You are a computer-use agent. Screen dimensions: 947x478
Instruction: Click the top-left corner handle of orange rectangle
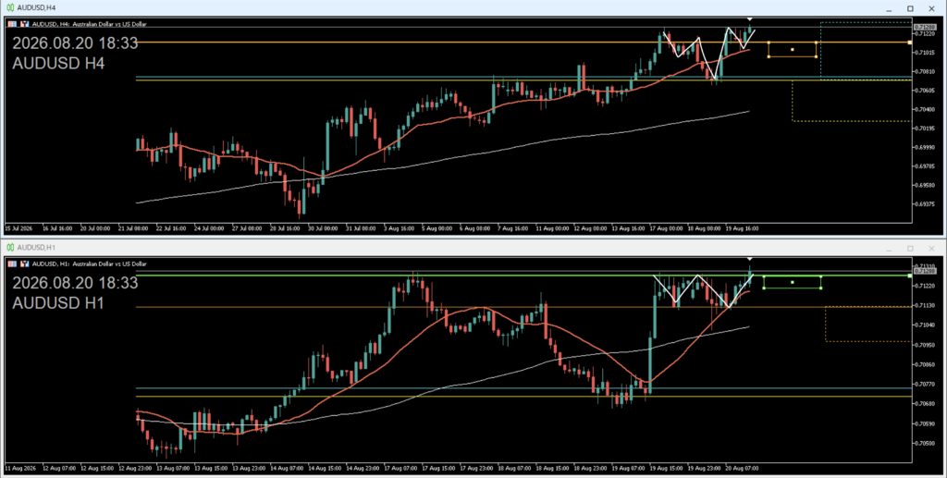coord(769,43)
